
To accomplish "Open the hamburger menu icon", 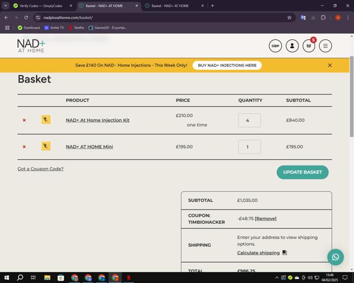I will (325, 46).
